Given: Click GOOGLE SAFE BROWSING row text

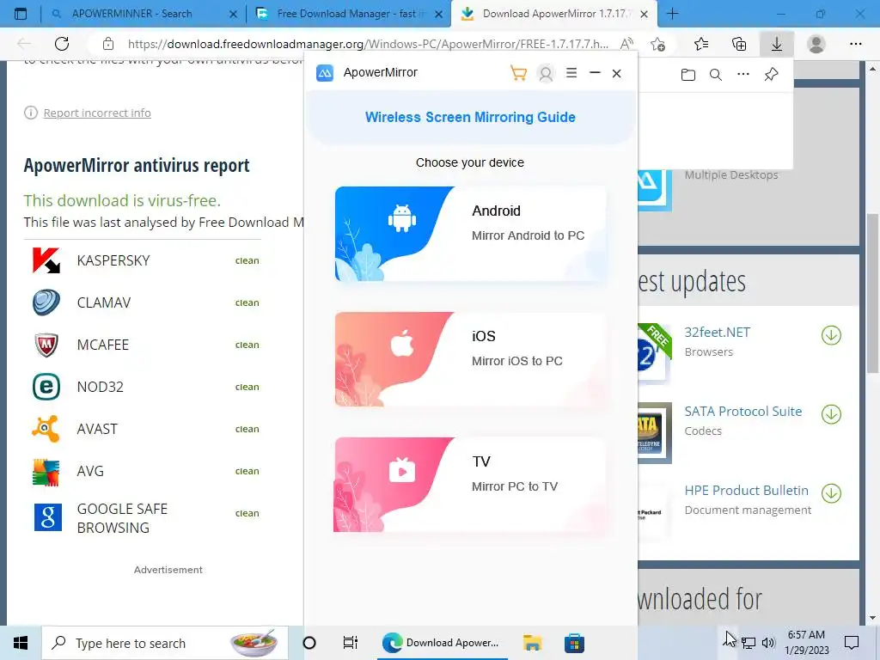Looking at the screenshot, I should click(x=122, y=518).
